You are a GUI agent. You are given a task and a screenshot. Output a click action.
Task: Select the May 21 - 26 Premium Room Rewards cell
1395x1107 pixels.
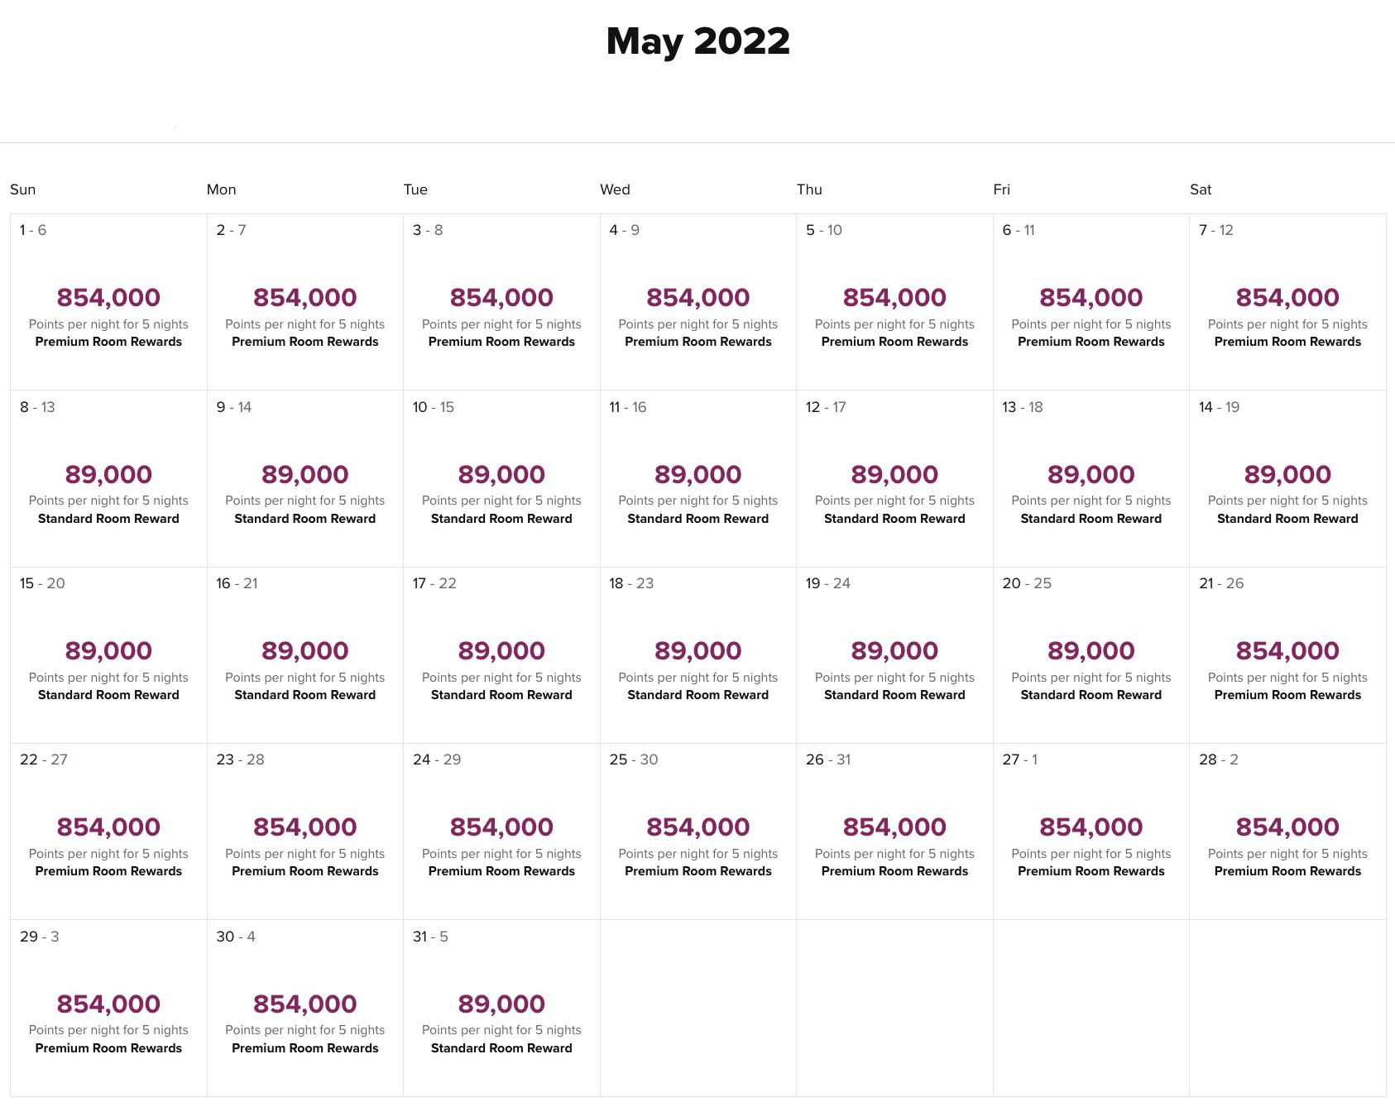[1287, 655]
